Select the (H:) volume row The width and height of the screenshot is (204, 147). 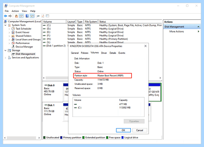pos(102,39)
